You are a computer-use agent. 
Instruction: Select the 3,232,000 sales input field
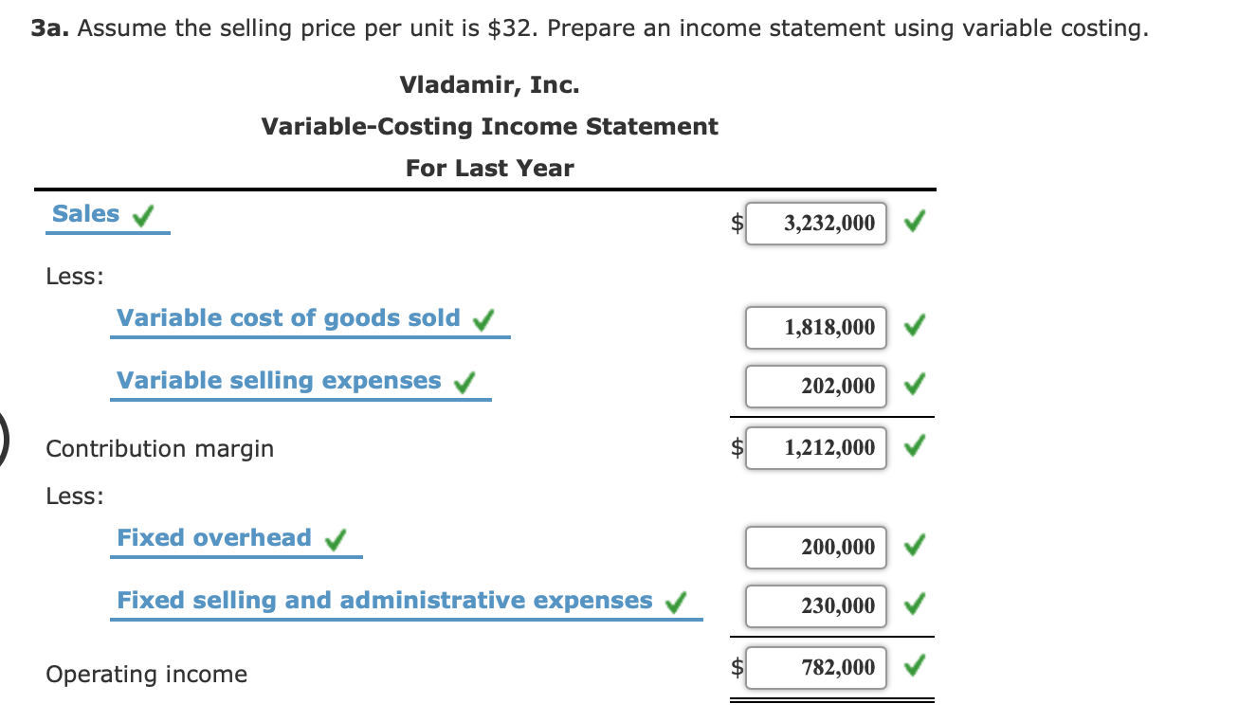pos(816,224)
